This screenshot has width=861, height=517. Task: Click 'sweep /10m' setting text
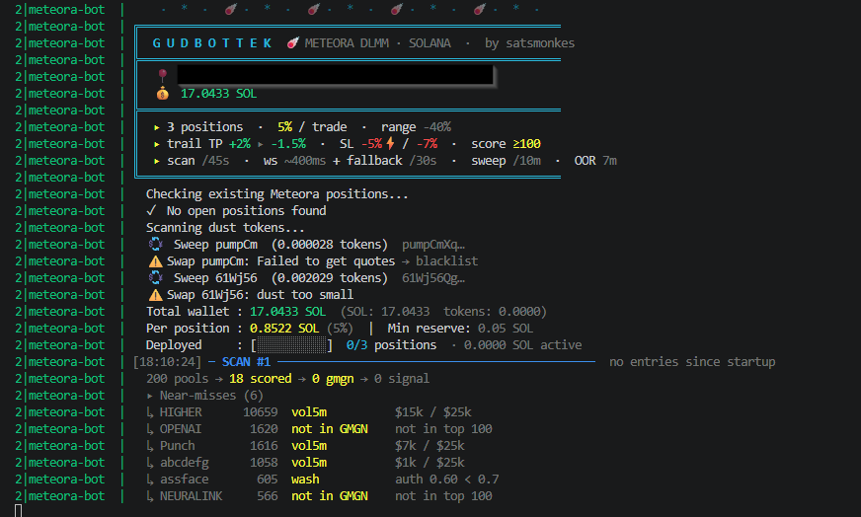[x=506, y=160]
